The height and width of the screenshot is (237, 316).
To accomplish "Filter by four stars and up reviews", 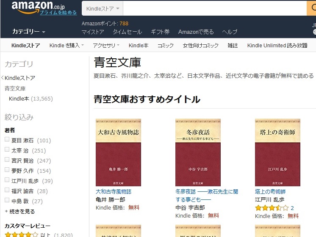I will point(38,234).
